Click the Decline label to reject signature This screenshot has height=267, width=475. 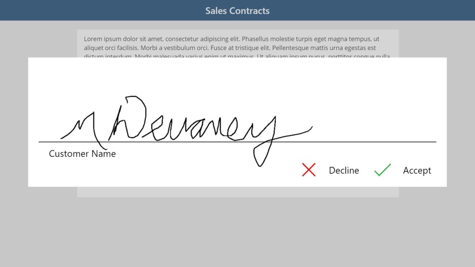coord(344,170)
